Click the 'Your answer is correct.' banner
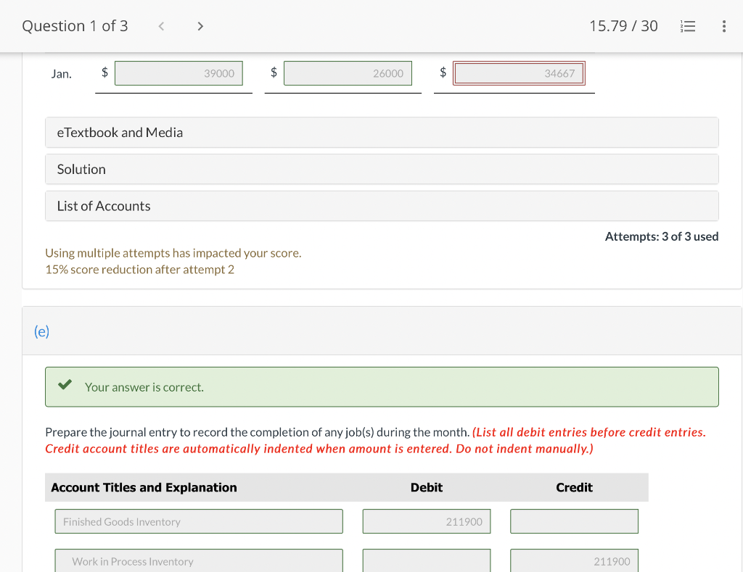 (382, 387)
